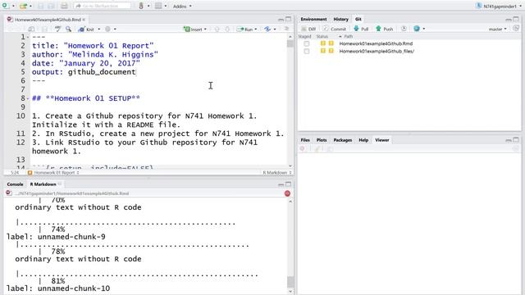Image resolution: width=525 pixels, height=295 pixels.
Task: Select the Git tab
Action: coord(358,19)
